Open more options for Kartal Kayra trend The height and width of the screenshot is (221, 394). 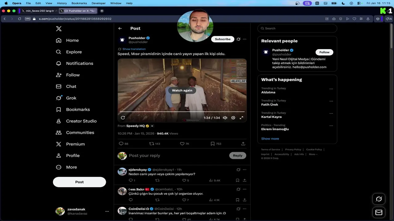tap(331, 114)
